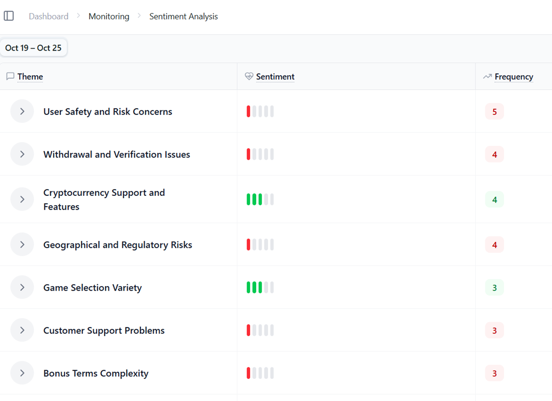Expand the Game Selection Variety row
Viewport: 552px width, 401px height.
22,287
